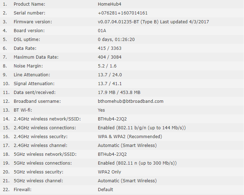244x195 pixels.
Task: Click the Data Rate value 415 / 3363
Action: [110, 48]
